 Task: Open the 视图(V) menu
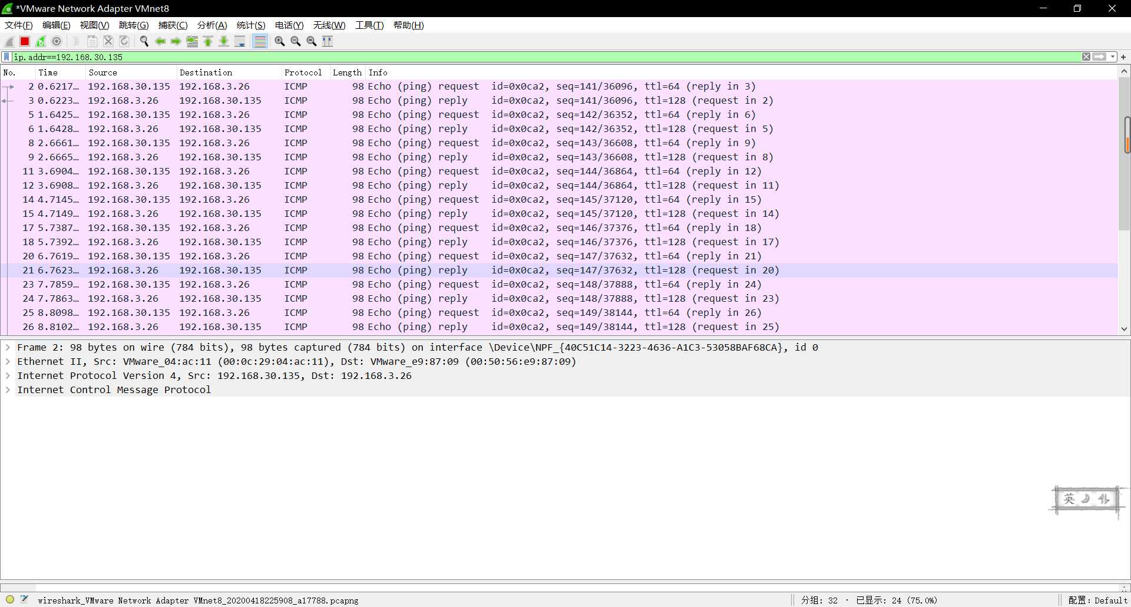[95, 25]
